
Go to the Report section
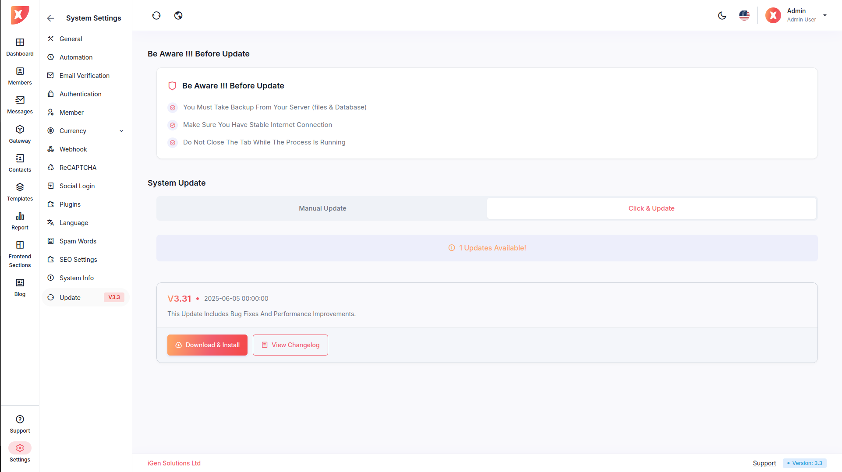tap(20, 221)
